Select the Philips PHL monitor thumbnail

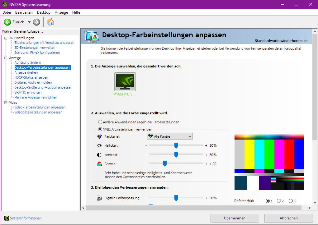(x=125, y=82)
